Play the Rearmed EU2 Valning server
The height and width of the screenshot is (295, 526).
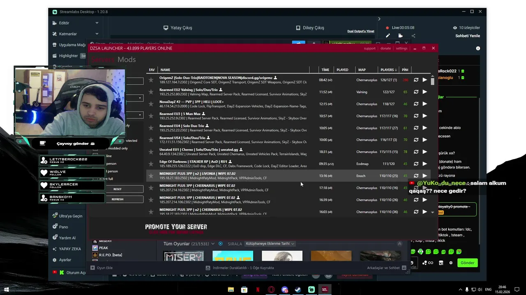tap(425, 92)
